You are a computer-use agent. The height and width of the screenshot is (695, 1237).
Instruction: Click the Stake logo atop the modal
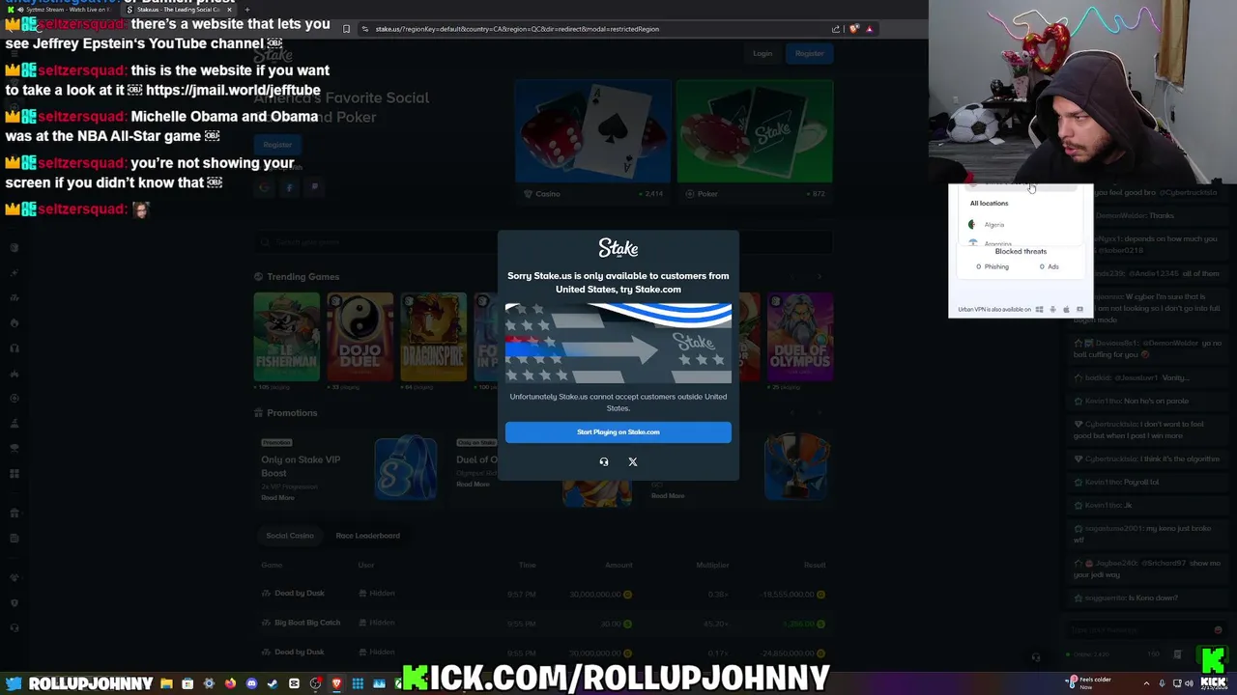tap(618, 248)
